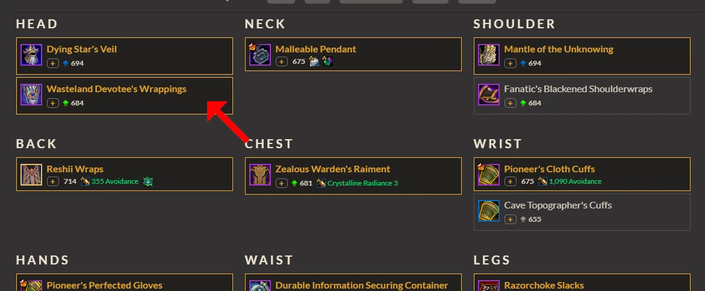The image size is (705, 291).
Task: Click the Dying Star's Veil helmet icon
Action: point(31,55)
